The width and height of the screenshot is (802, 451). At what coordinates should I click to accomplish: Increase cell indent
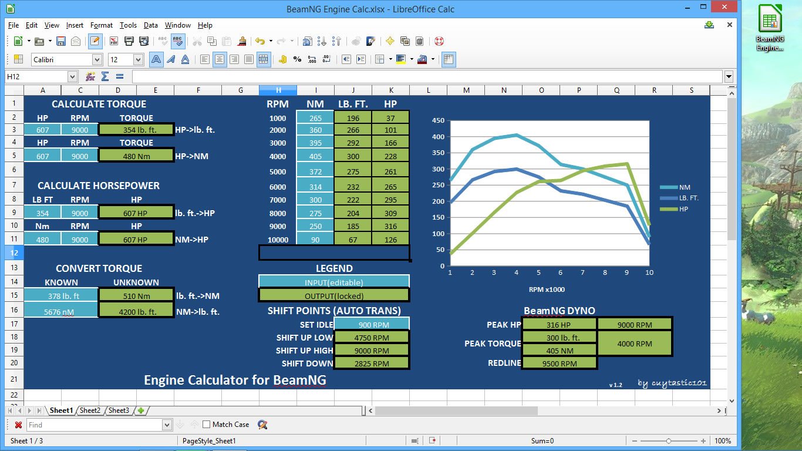click(361, 59)
